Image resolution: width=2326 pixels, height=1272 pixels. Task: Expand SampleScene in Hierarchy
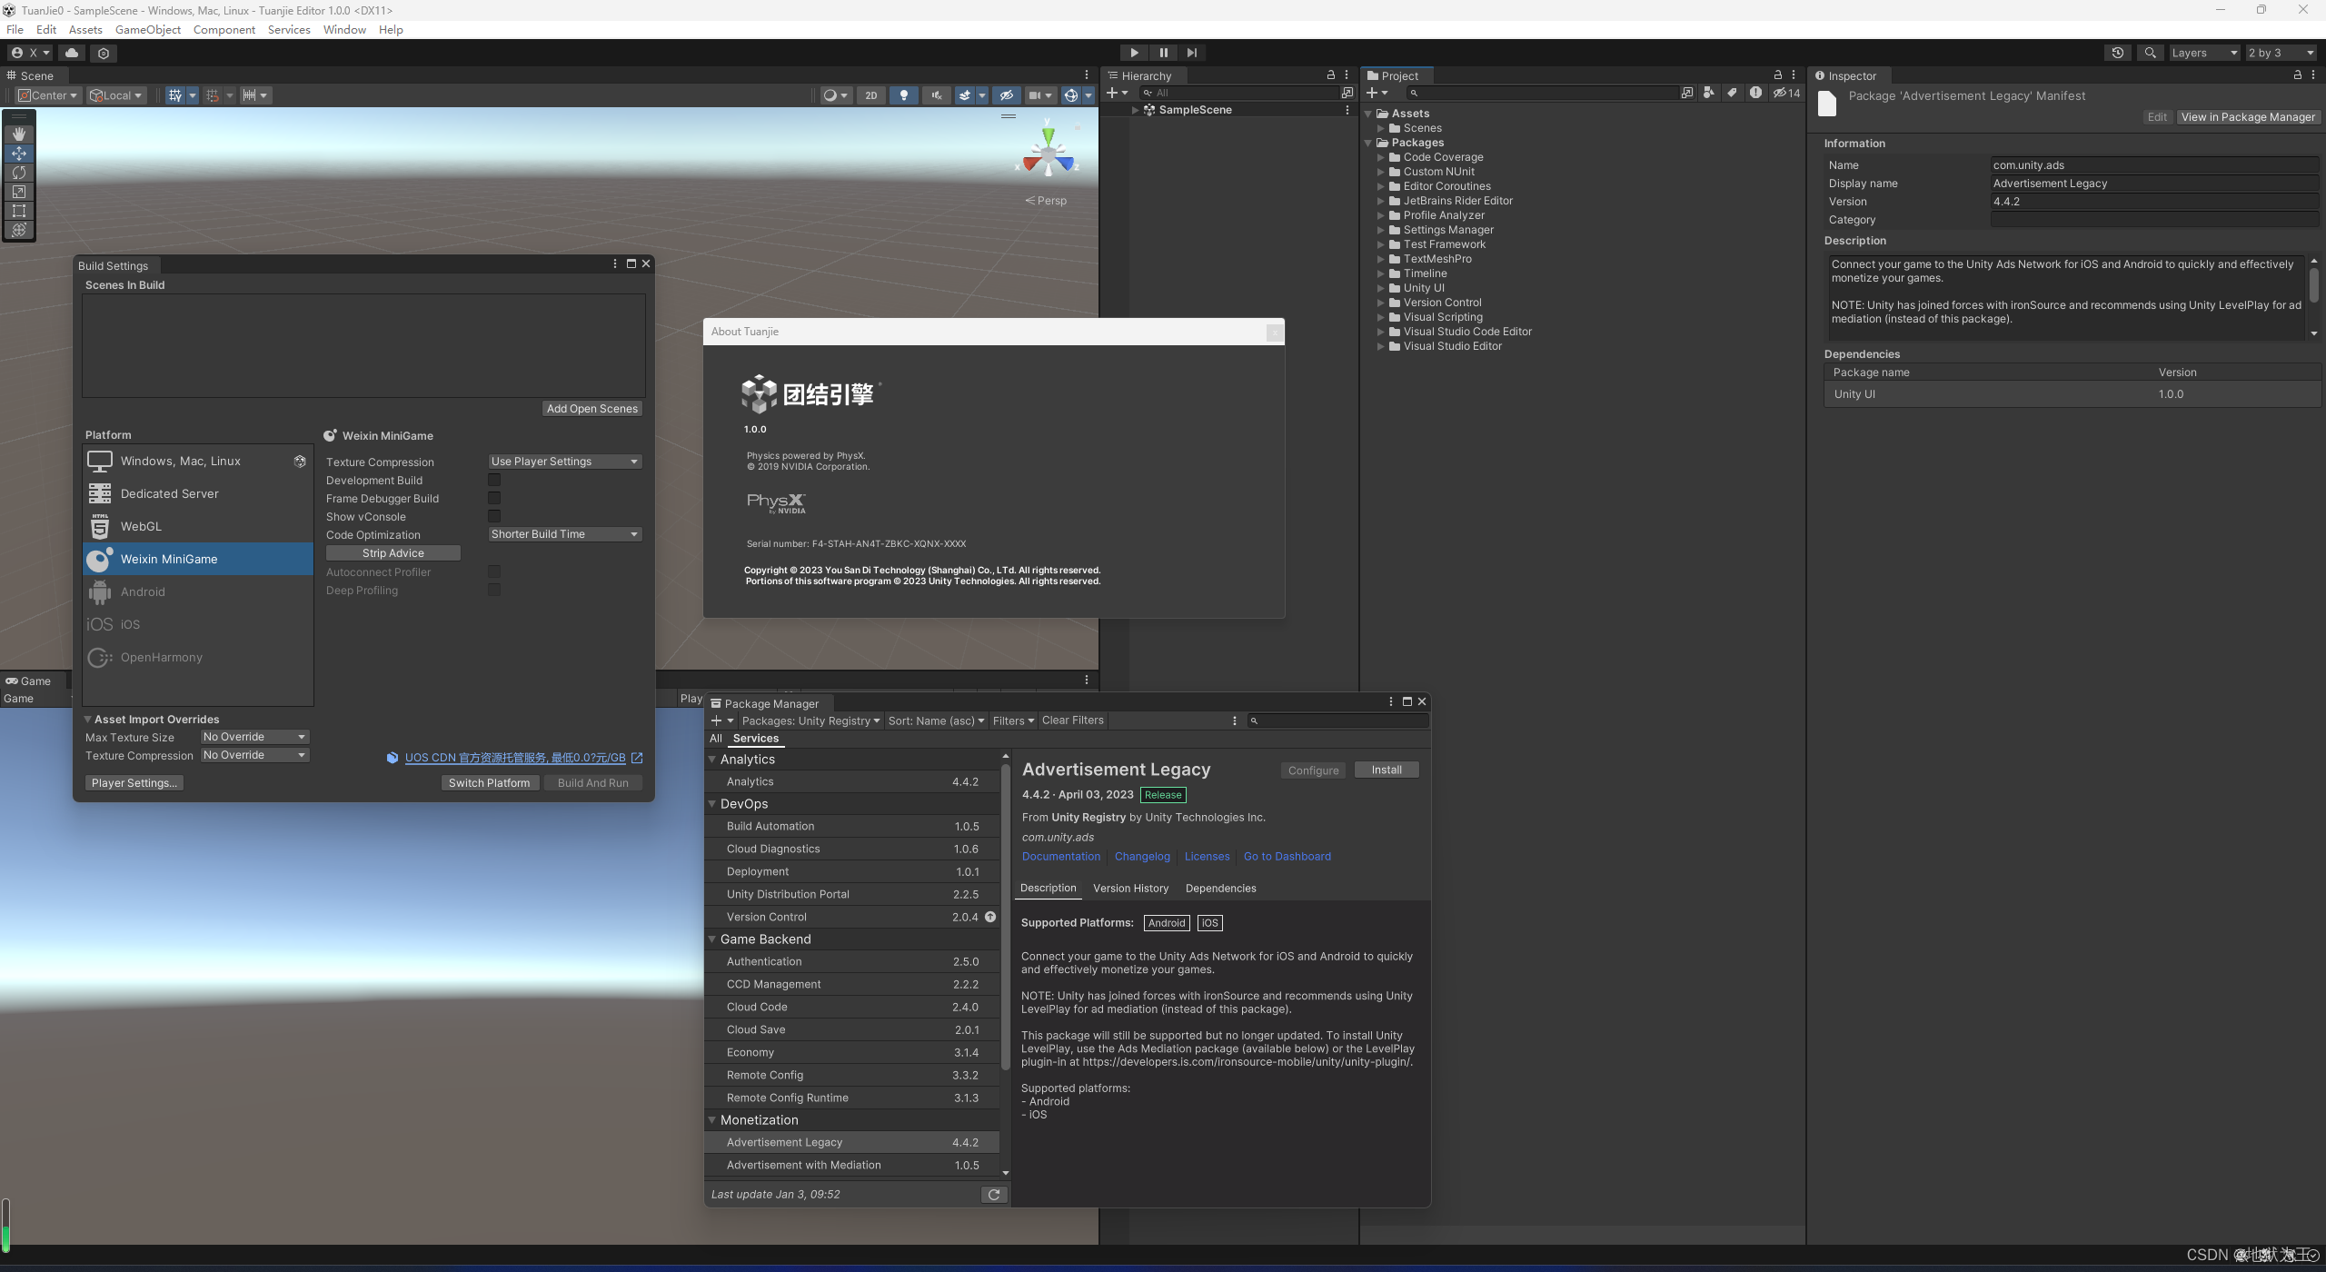click(1135, 110)
